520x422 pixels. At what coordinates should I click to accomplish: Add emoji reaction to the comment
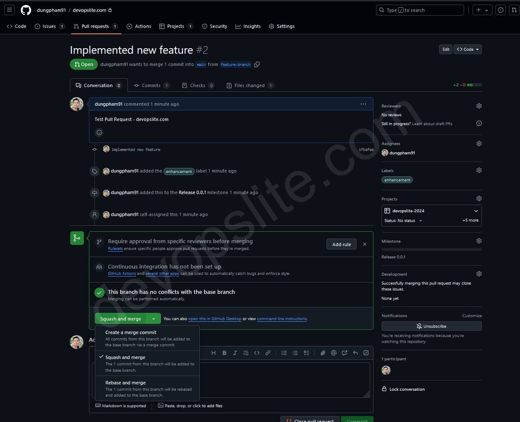[x=100, y=132]
